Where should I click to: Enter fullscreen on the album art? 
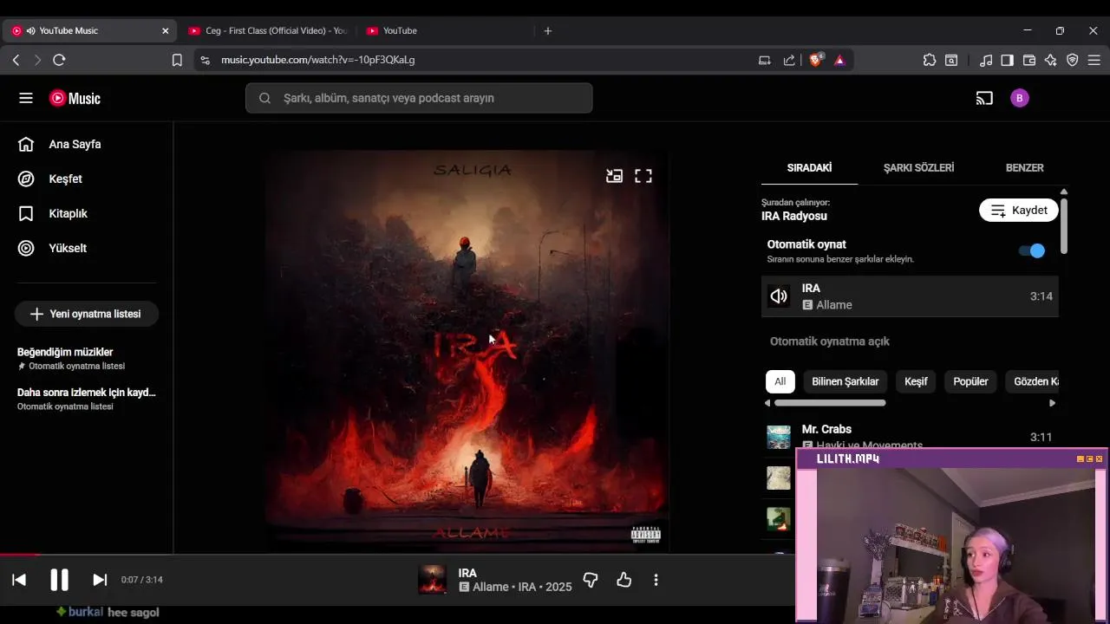tap(643, 176)
